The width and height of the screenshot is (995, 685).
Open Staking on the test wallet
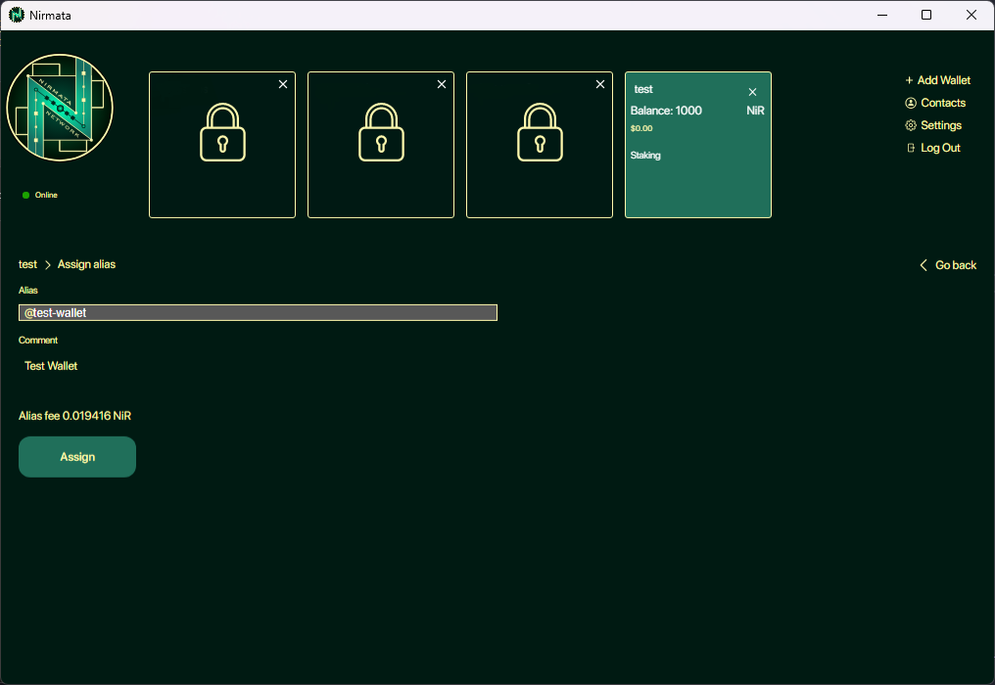[x=645, y=155]
